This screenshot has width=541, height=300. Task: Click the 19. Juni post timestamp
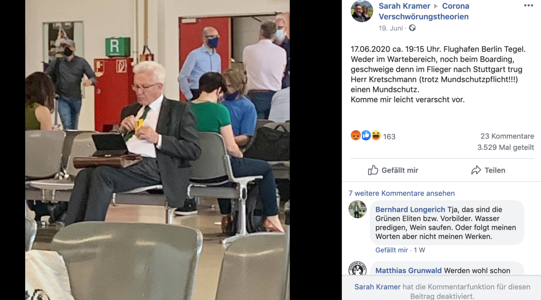click(390, 28)
